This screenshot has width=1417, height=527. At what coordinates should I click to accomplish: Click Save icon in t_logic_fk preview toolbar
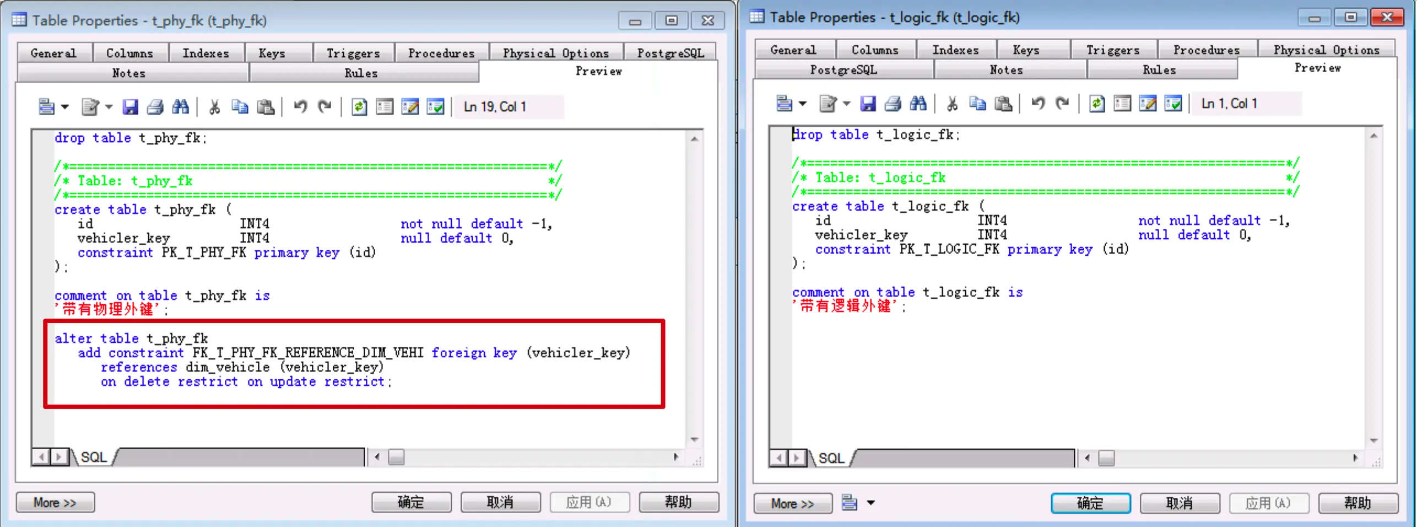tap(868, 103)
